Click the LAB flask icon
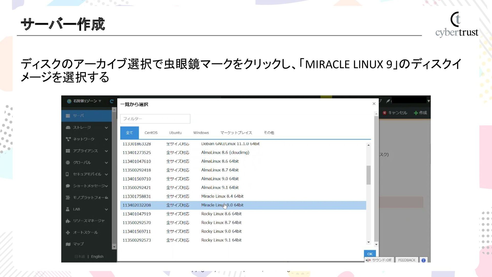 [x=68, y=209]
